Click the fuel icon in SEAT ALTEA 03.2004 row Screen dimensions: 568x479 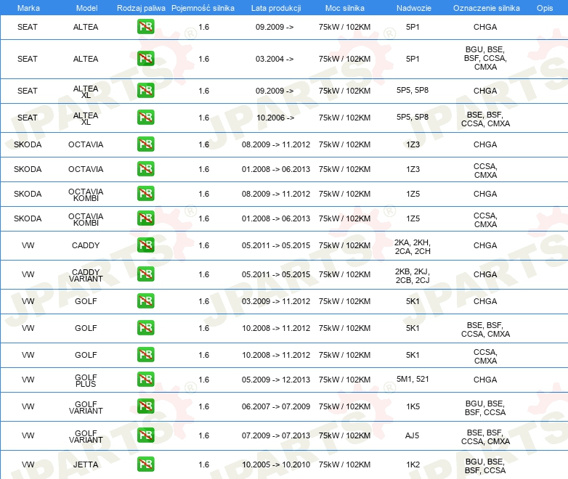(x=145, y=59)
